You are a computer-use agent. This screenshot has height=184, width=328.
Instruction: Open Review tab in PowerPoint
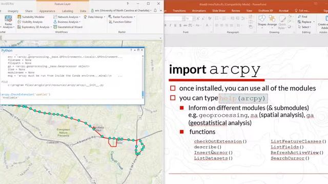click(x=236, y=11)
